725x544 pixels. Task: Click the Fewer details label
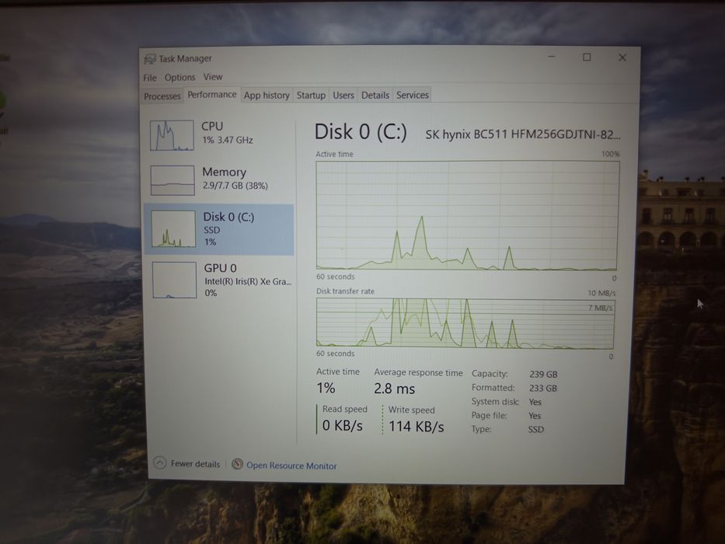tap(195, 463)
